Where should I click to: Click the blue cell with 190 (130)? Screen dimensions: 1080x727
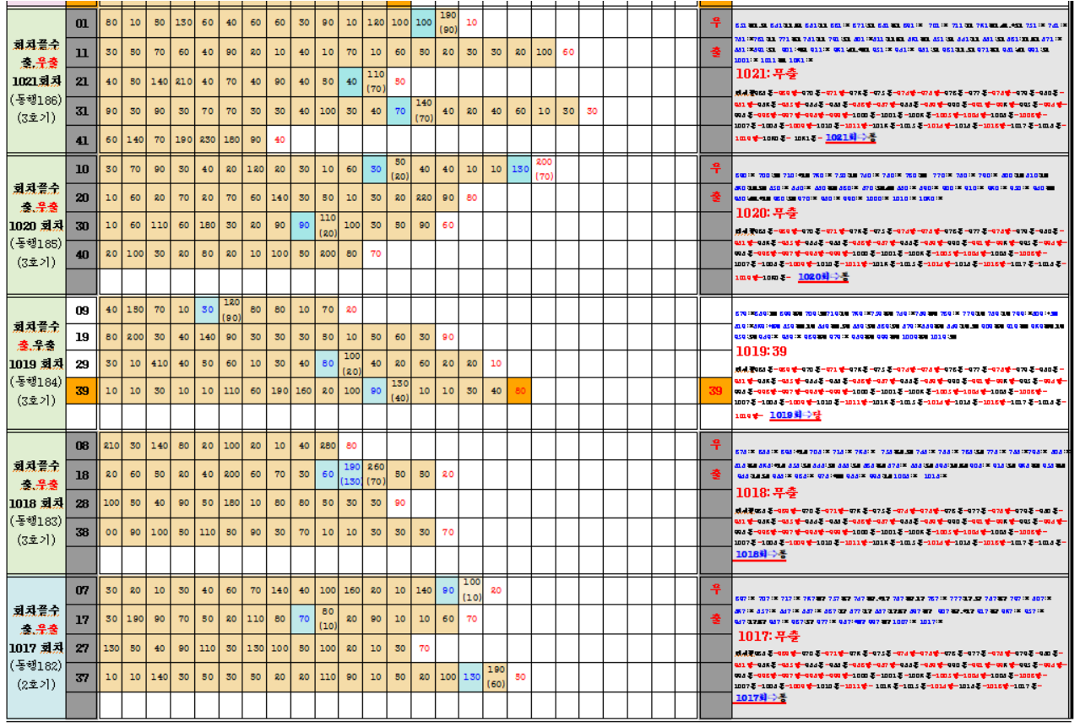coord(352,474)
